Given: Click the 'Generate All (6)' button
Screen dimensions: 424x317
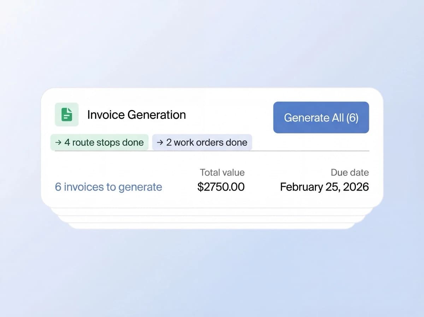Looking at the screenshot, I should point(321,117).
